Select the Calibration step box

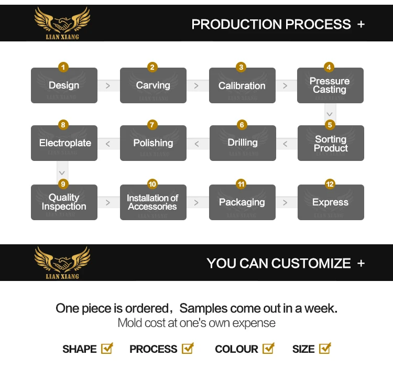click(x=242, y=85)
